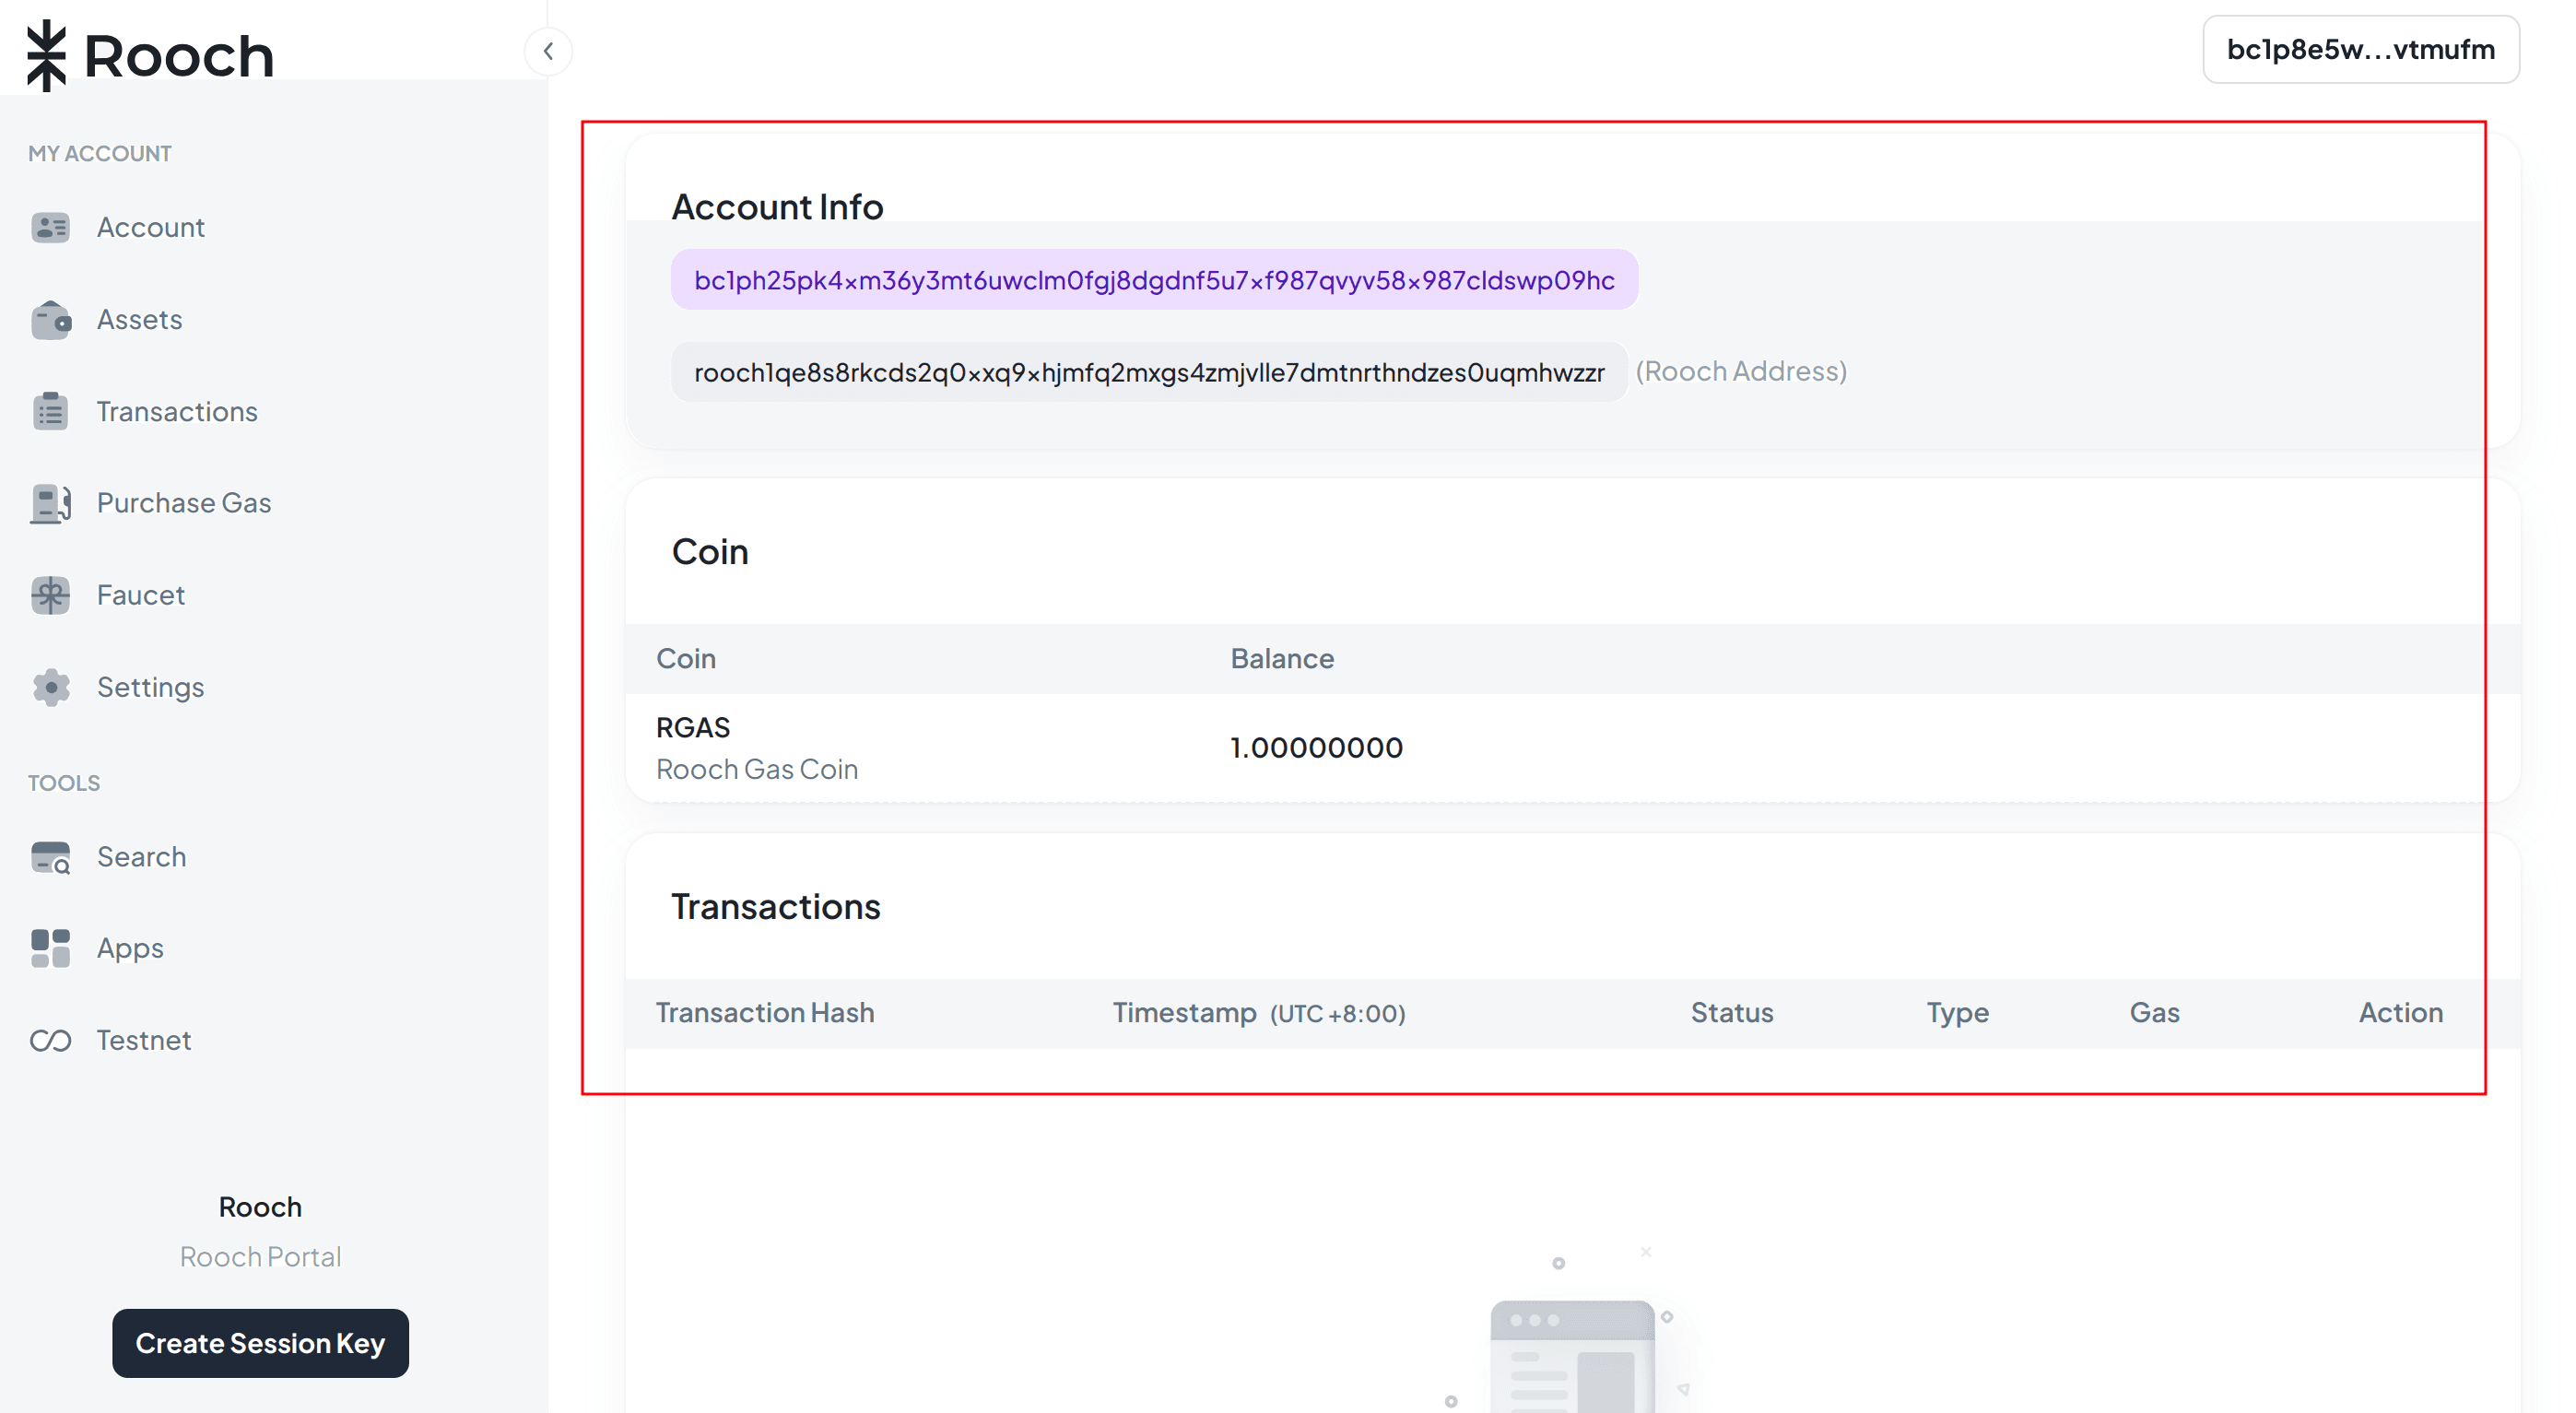Click the Rooch address rooch1qe8s8rkcds...
The image size is (2576, 1413).
tap(1149, 372)
